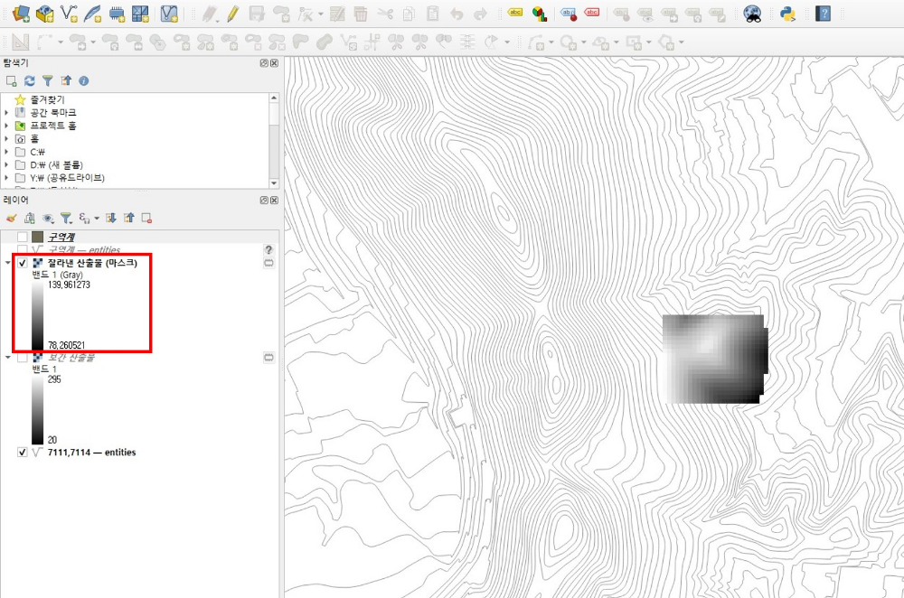
Task: Collapse the 보간 산출물 layer legend
Action: tap(8, 357)
